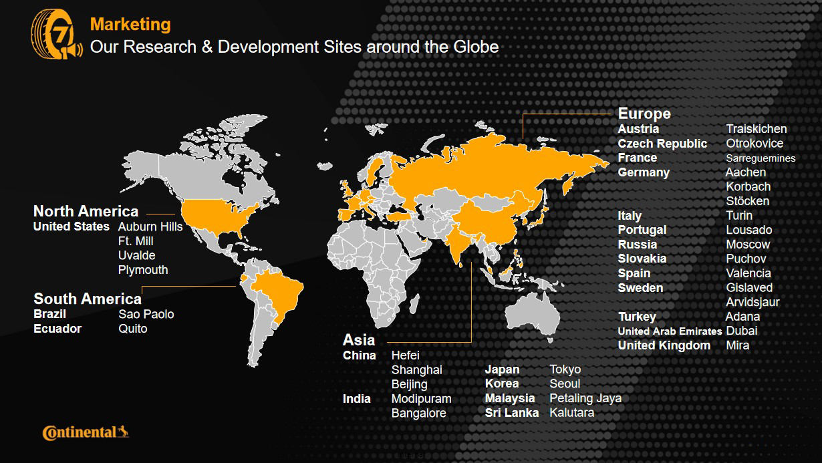This screenshot has height=463, width=822.
Task: Select the 'Seoul' city entry
Action: pos(565,384)
